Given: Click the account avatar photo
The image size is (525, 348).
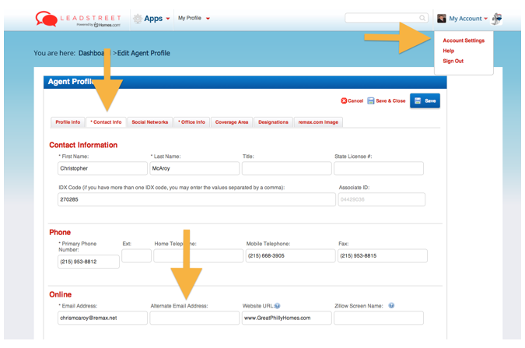Looking at the screenshot, I should tap(442, 18).
